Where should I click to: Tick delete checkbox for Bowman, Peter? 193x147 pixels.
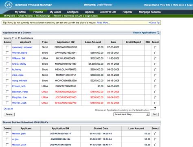point(7,92)
